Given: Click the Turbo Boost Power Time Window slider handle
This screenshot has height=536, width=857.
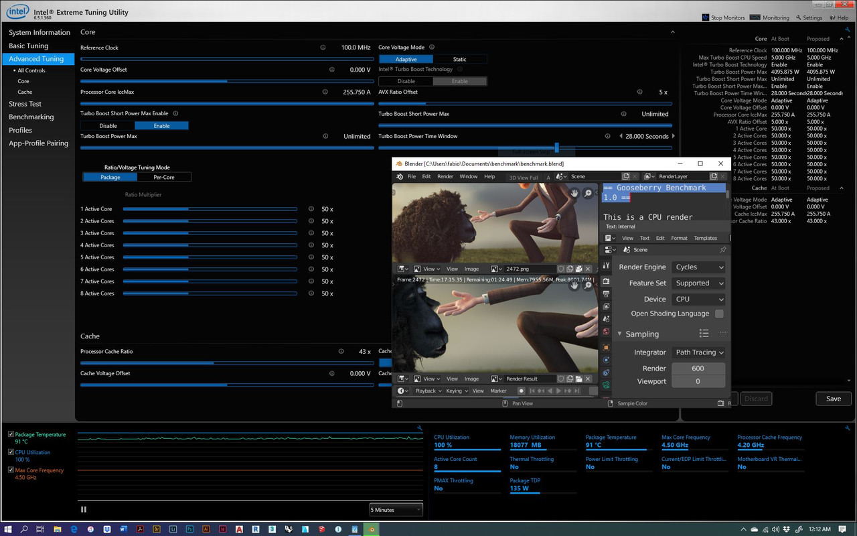Looking at the screenshot, I should pyautogui.click(x=556, y=147).
